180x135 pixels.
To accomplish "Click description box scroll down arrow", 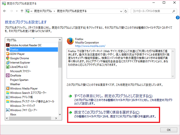I will (x=173, y=76).
